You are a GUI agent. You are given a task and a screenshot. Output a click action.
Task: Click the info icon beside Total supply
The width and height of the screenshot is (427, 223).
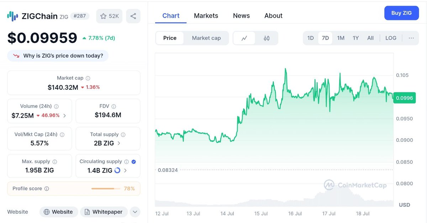pyautogui.click(x=123, y=135)
